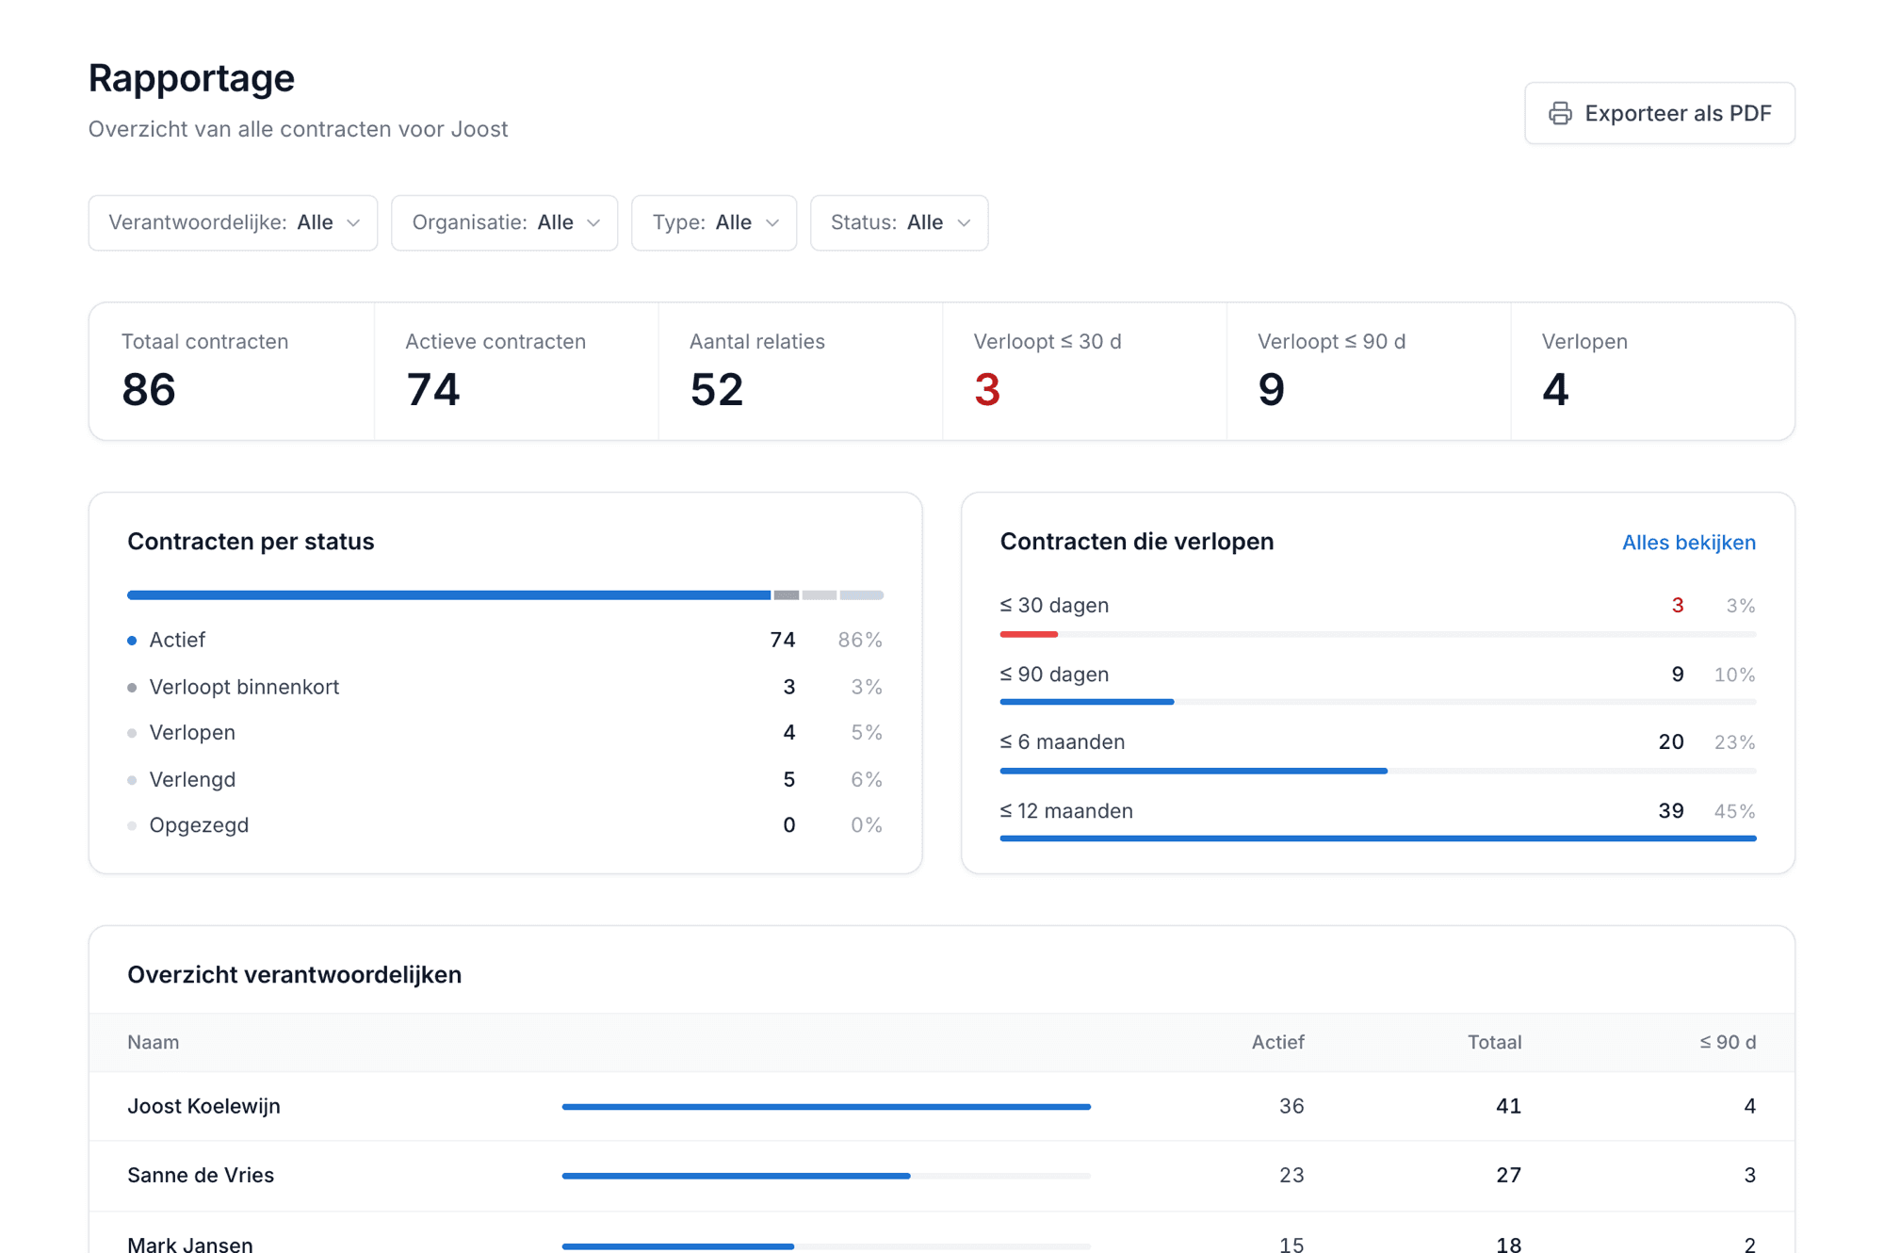
Task: Click the Verloopt ≤ 90 d stat value 9
Action: click(1271, 389)
